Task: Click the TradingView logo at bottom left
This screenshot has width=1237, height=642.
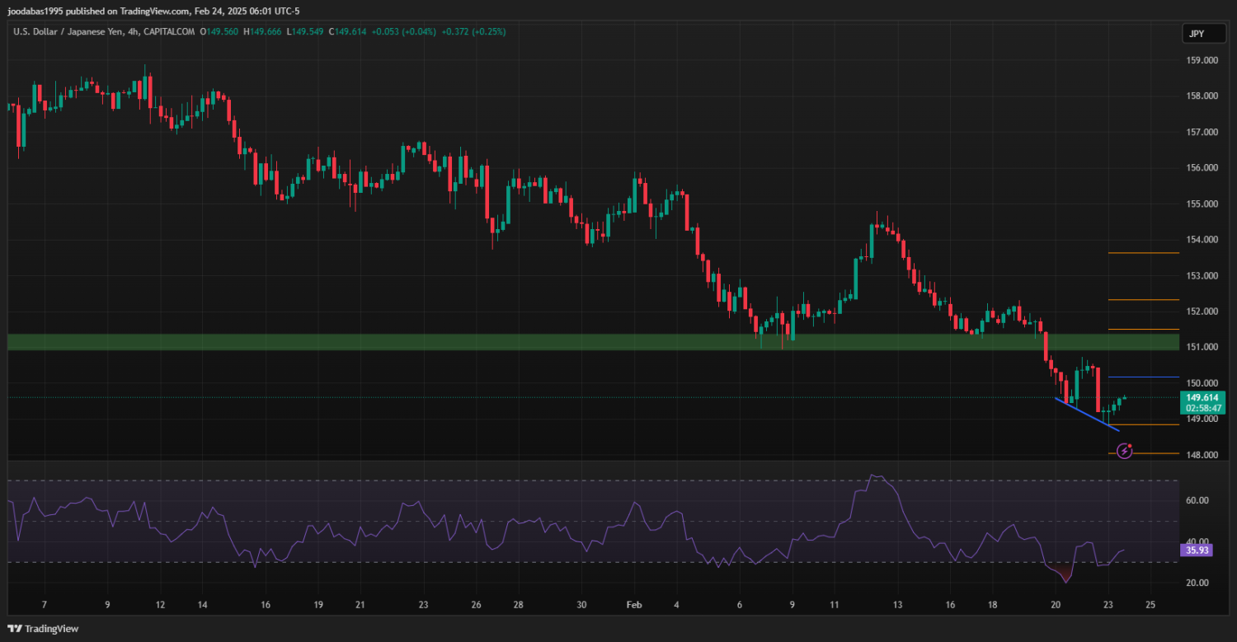Action: coord(43,629)
